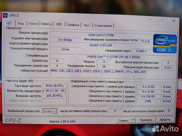This screenshot has height=136, width=182.
Task: Open the Тест tab
Action: pos(86,25)
